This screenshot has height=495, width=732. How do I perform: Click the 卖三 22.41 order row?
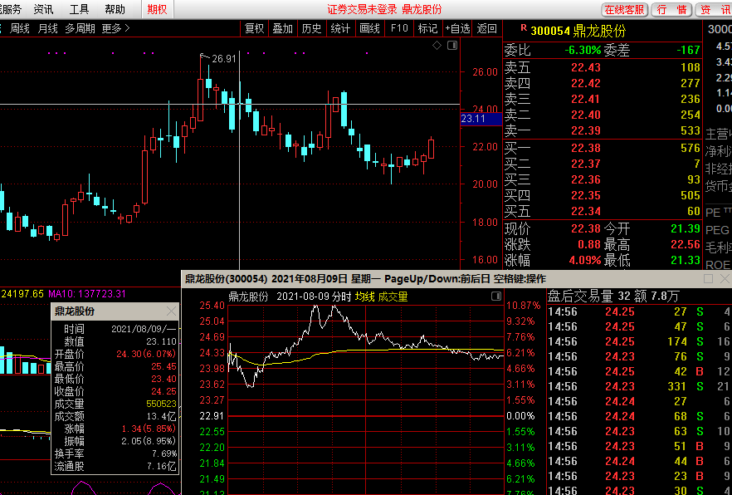602,99
